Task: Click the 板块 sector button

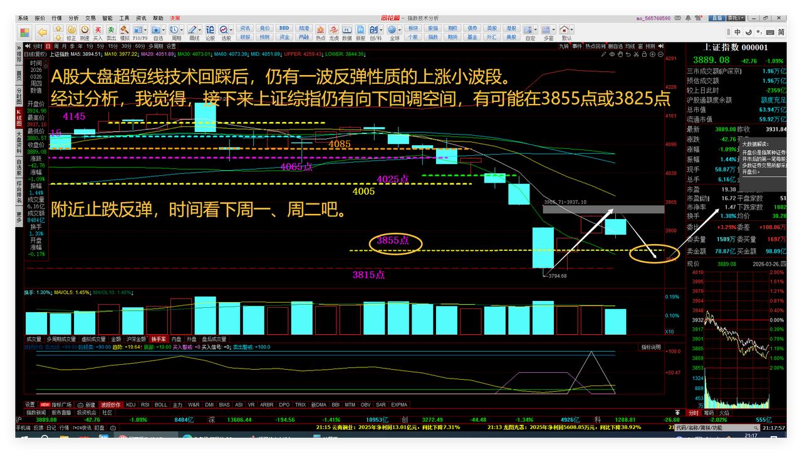Action: point(413,29)
